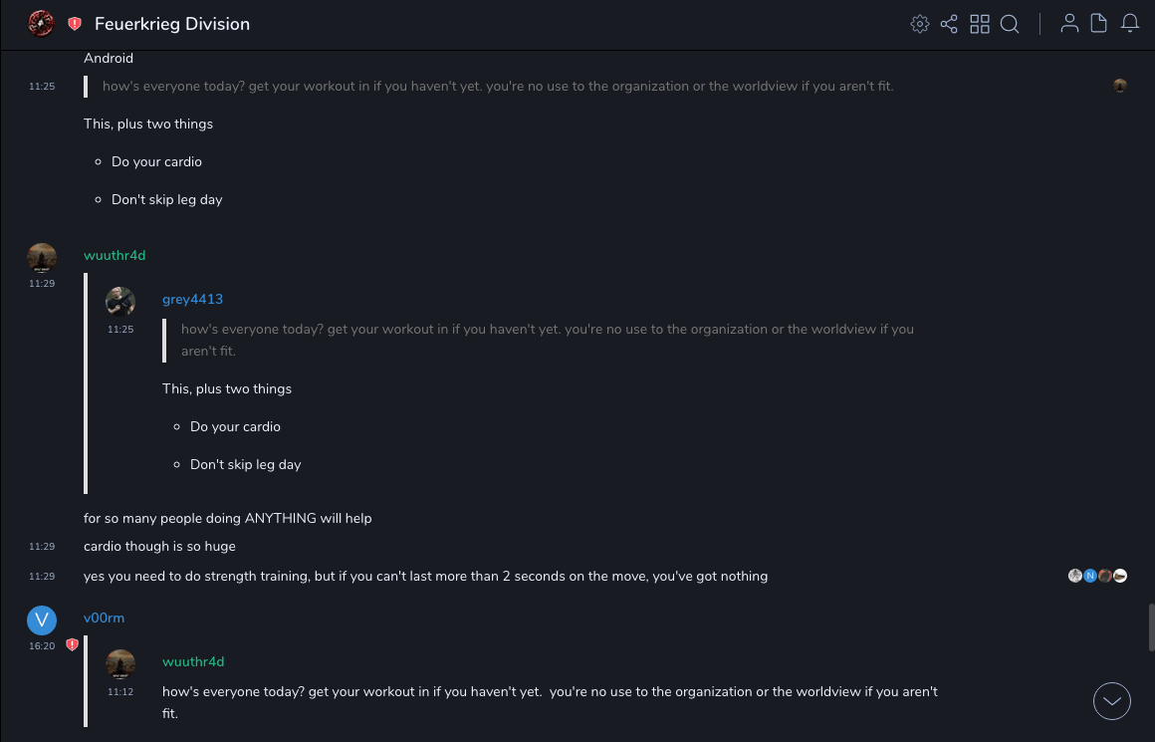Image resolution: width=1155 pixels, height=742 pixels.
Task: Open v00rm's round V avatar
Action: point(42,619)
